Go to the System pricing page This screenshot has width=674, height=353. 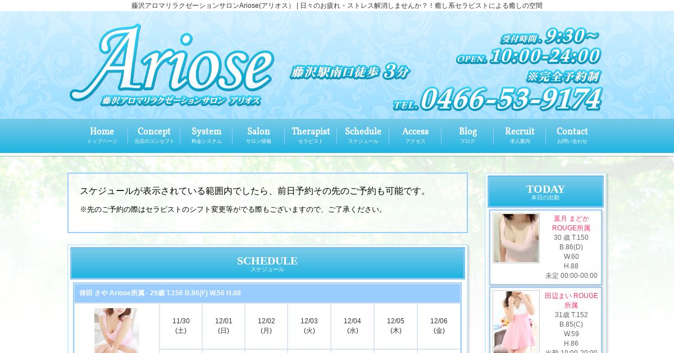click(206, 136)
